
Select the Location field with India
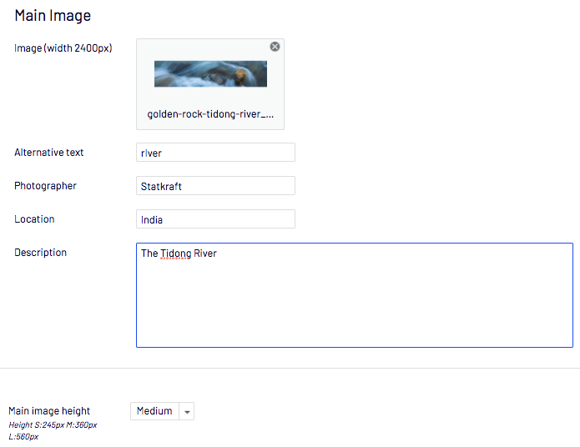click(x=215, y=218)
